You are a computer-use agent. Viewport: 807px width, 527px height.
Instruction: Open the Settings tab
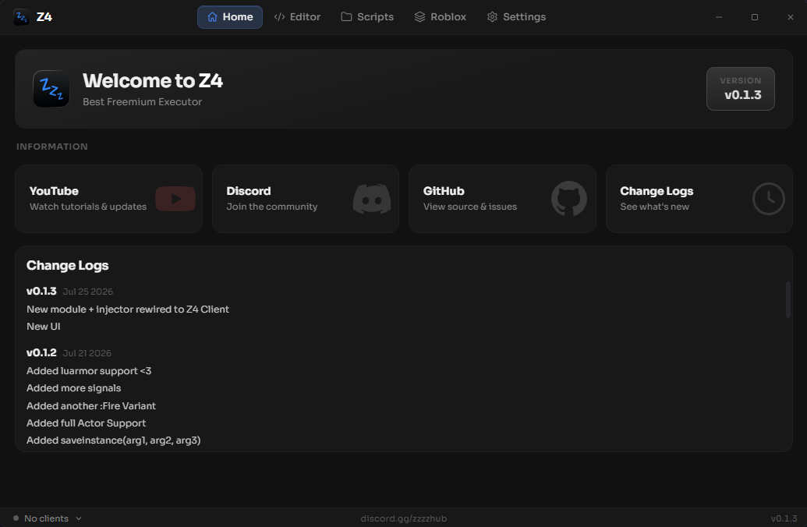(x=516, y=17)
